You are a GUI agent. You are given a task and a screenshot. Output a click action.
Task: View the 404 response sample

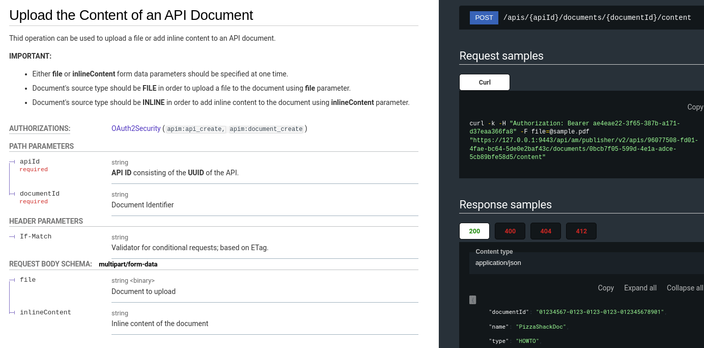[545, 231]
